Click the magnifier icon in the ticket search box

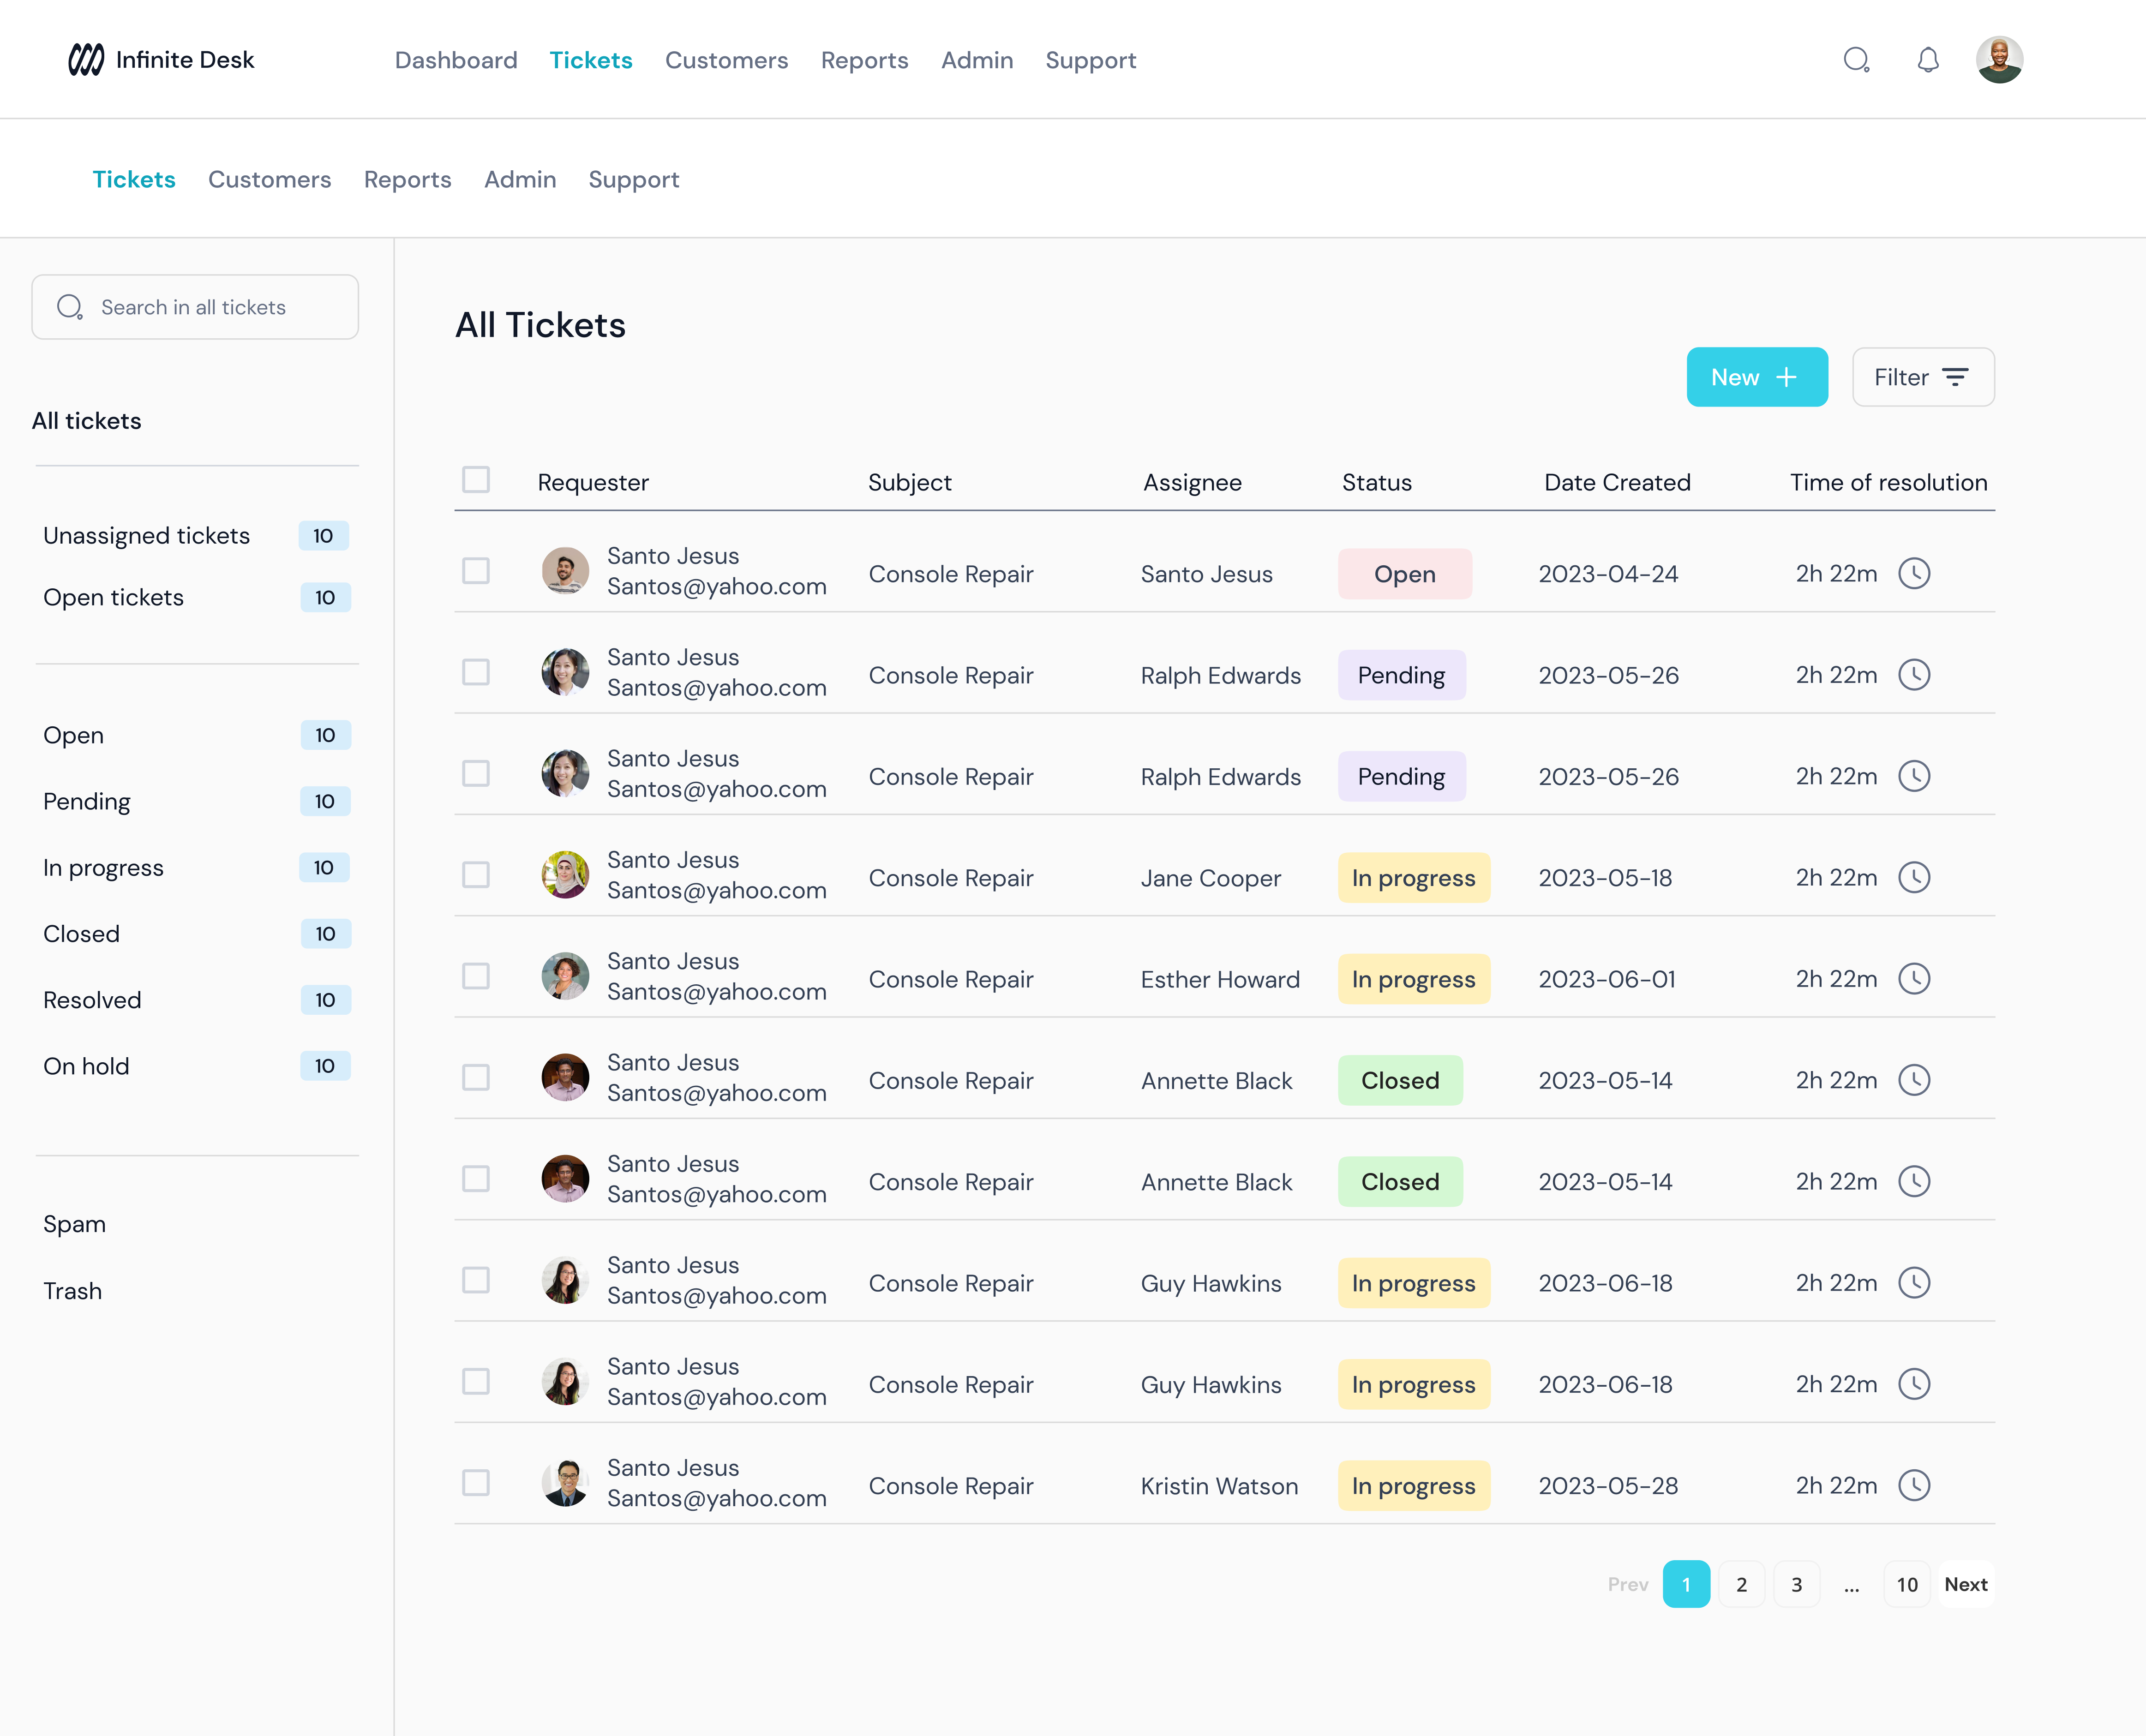69,307
